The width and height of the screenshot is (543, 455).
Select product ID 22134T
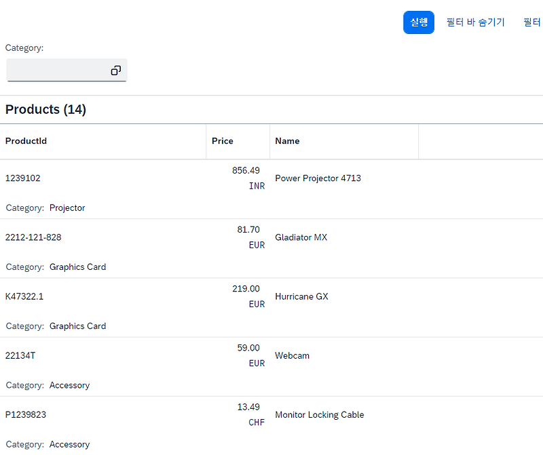(20, 356)
